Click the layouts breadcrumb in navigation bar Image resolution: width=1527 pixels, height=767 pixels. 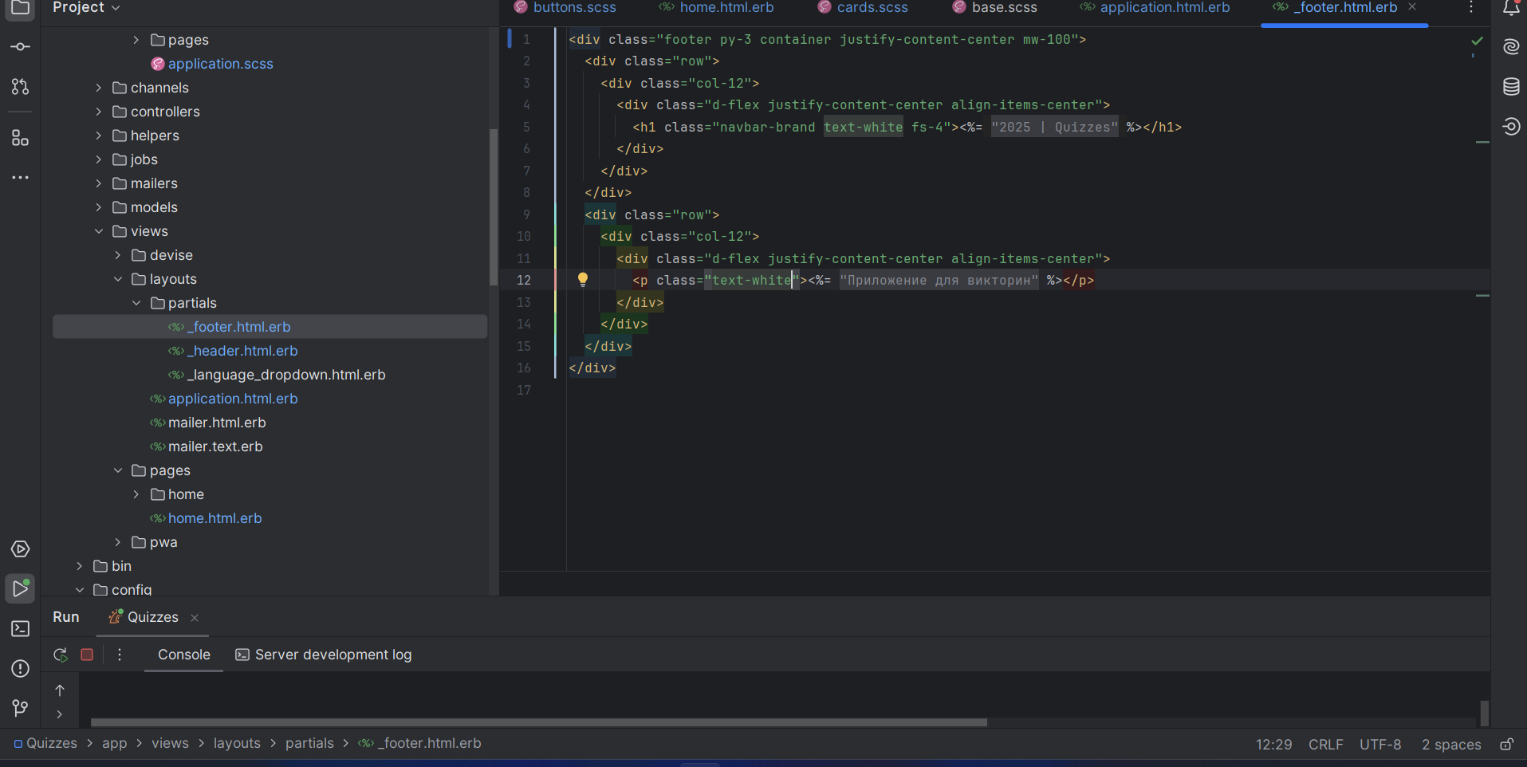click(x=237, y=743)
